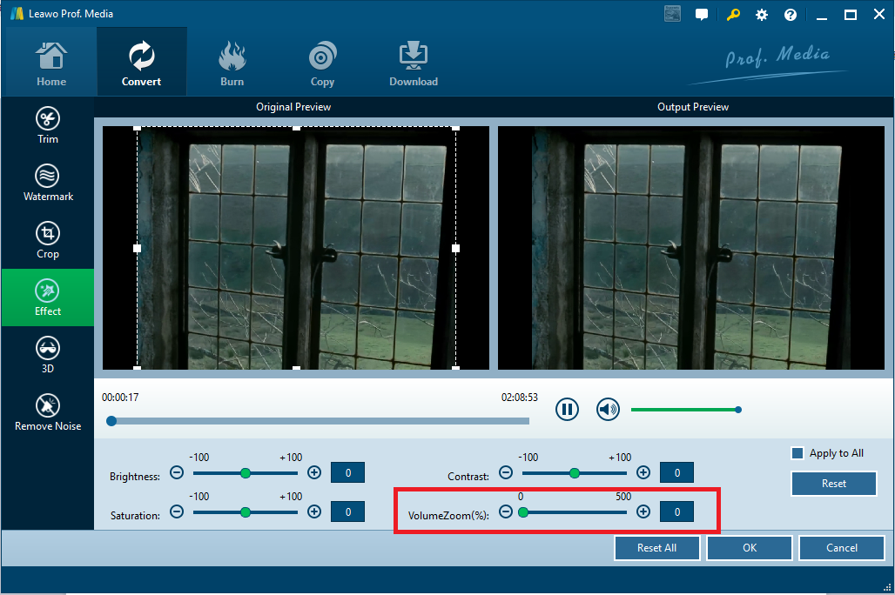Click the Original Preview video thumbnail
The height and width of the screenshot is (595, 895).
[296, 248]
